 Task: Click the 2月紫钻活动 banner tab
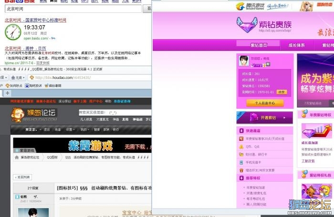coord(313,103)
